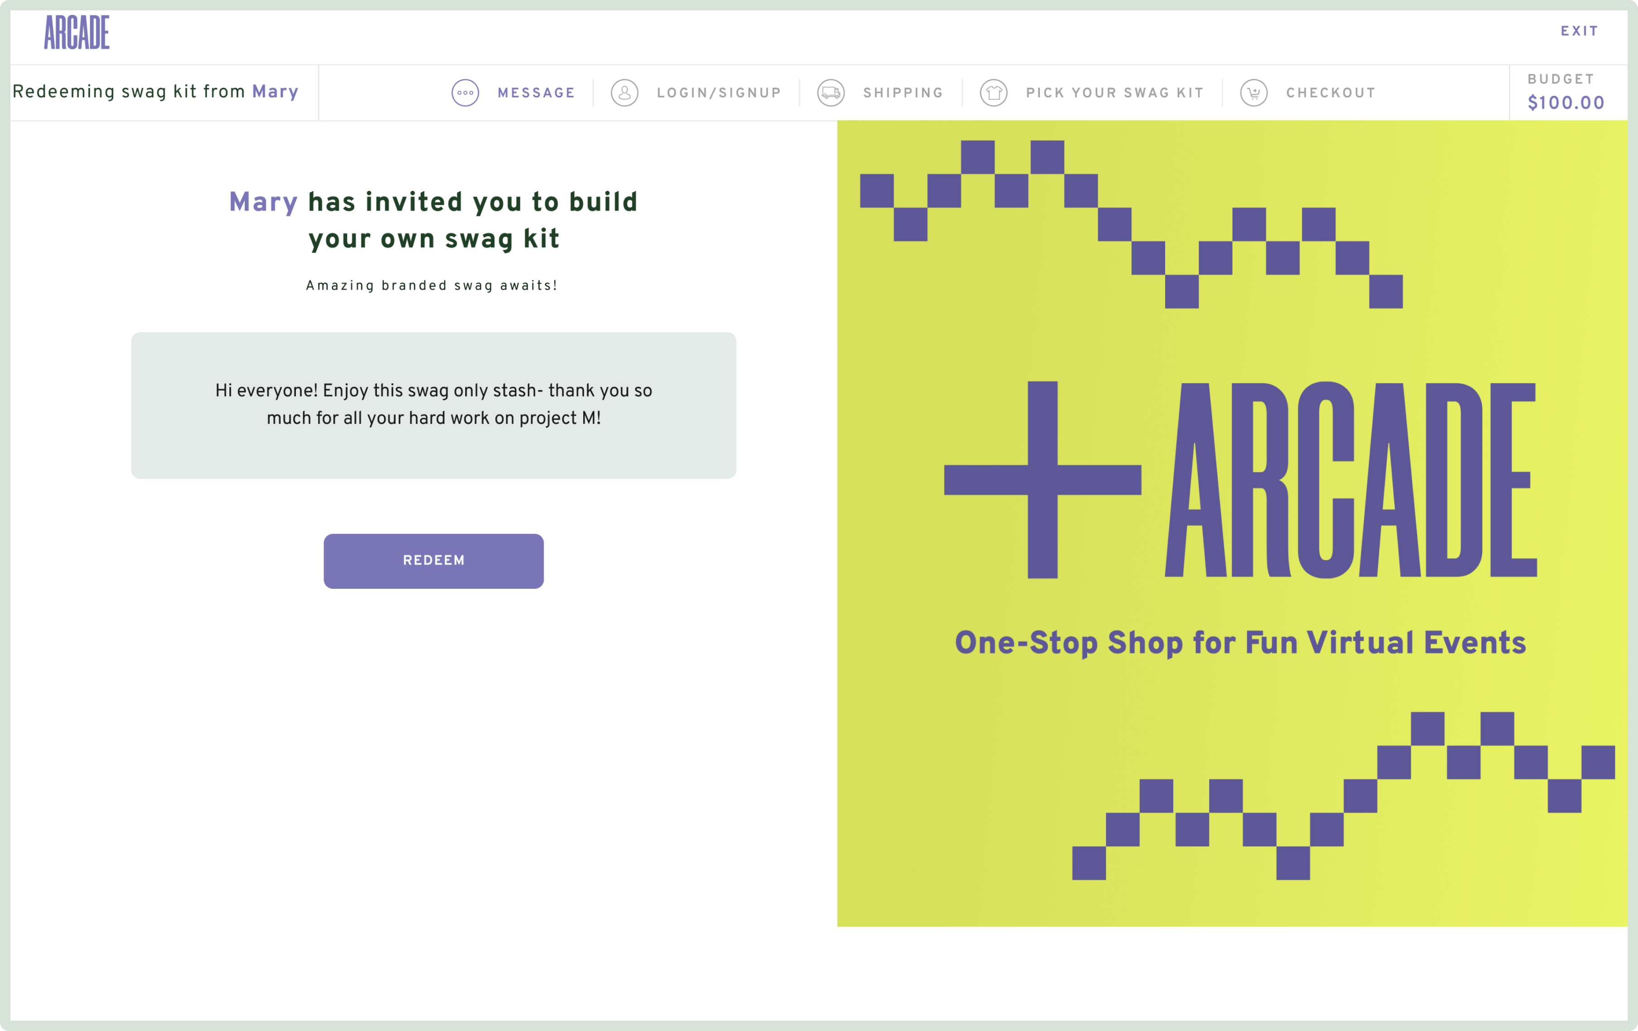The height and width of the screenshot is (1031, 1638).
Task: Click the EXIT link
Action: 1579,31
